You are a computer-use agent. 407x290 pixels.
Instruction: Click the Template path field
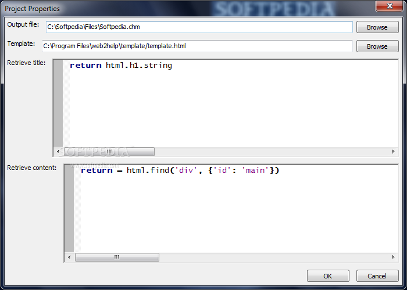(x=197, y=46)
